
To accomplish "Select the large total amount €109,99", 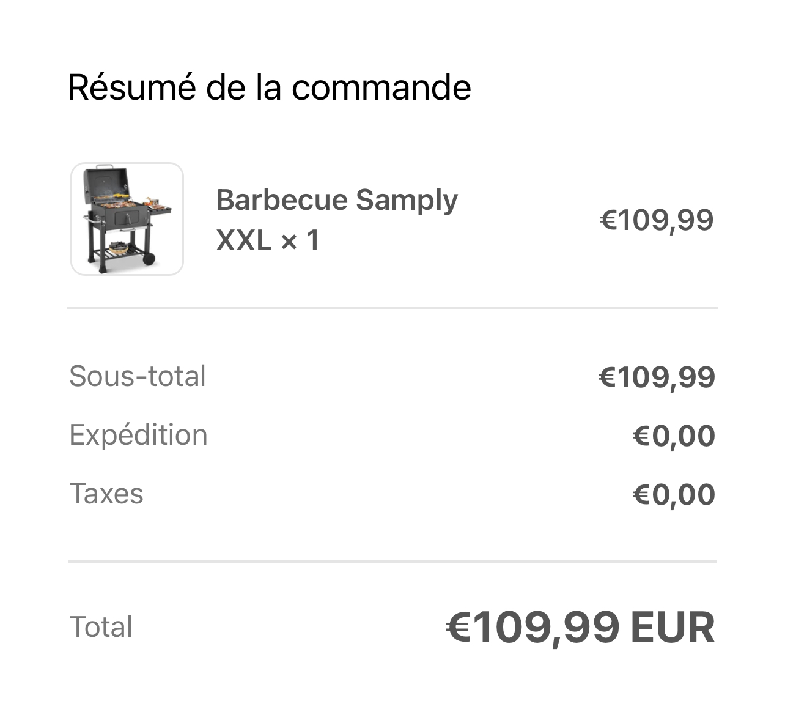I will [532, 628].
